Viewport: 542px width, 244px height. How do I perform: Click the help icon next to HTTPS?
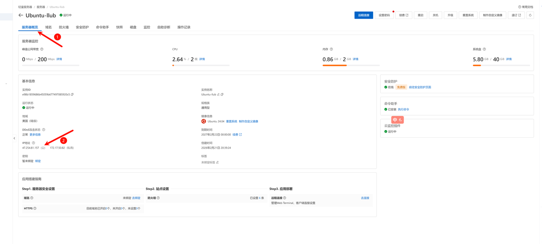pos(35,209)
